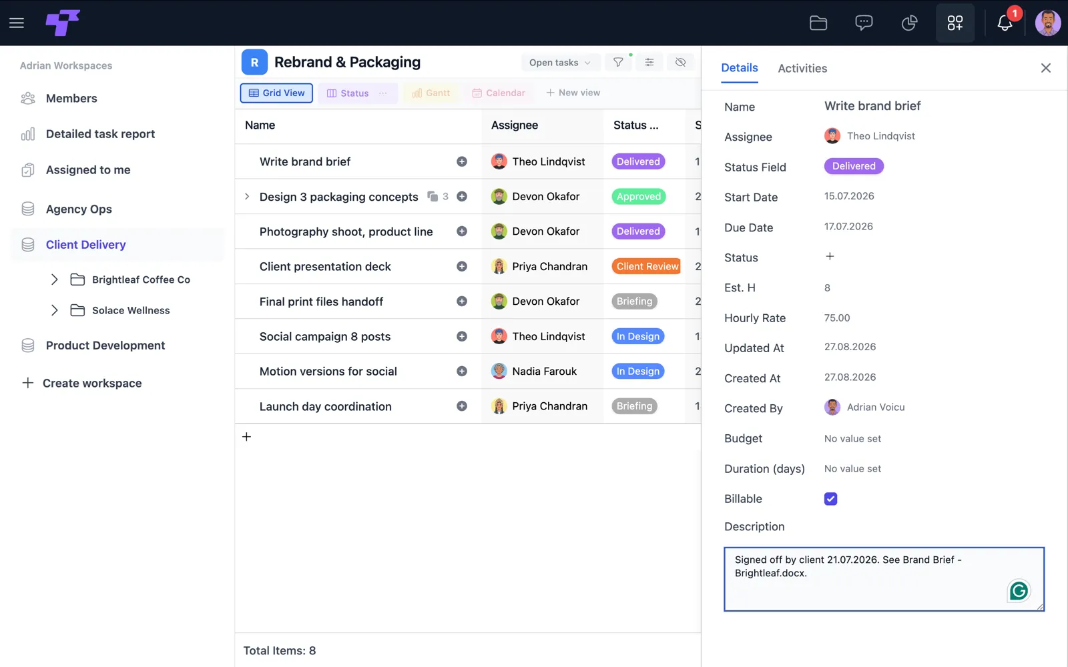Image resolution: width=1068 pixels, height=667 pixels.
Task: Expand the Solace Wellness folder
Action: click(55, 310)
